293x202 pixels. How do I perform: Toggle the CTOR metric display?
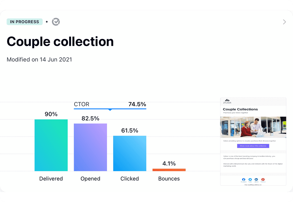pos(82,104)
